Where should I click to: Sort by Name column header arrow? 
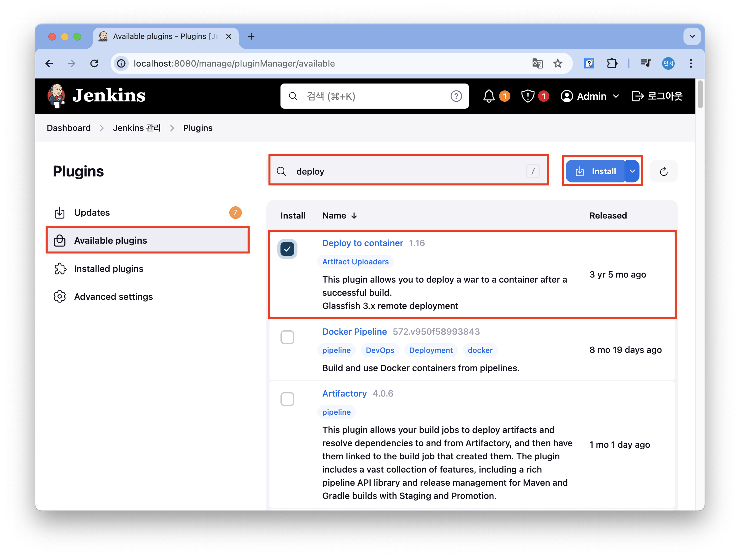pyautogui.click(x=354, y=216)
